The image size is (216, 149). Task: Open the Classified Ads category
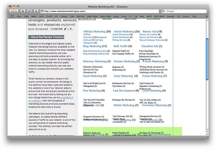pos(150,46)
